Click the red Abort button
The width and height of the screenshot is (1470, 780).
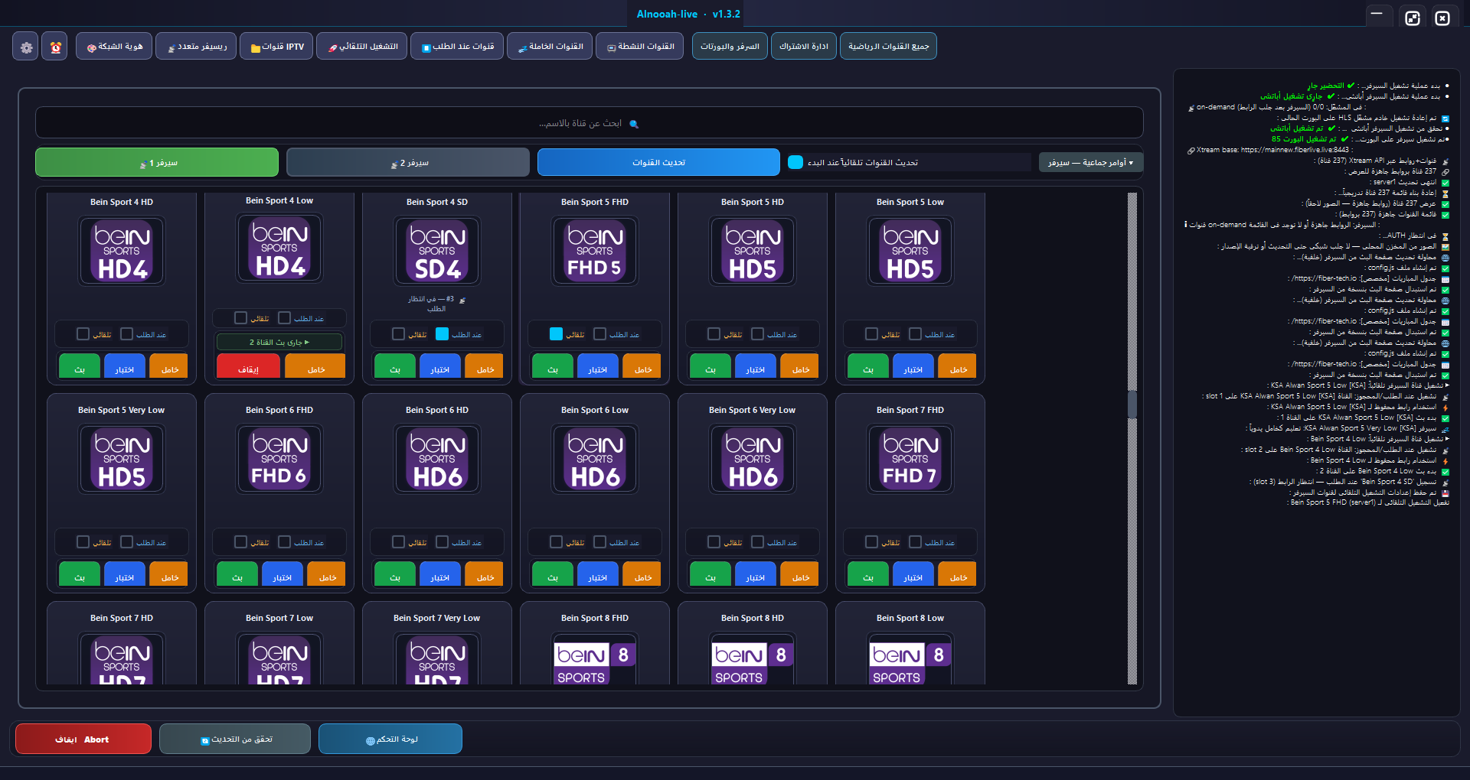pyautogui.click(x=83, y=739)
